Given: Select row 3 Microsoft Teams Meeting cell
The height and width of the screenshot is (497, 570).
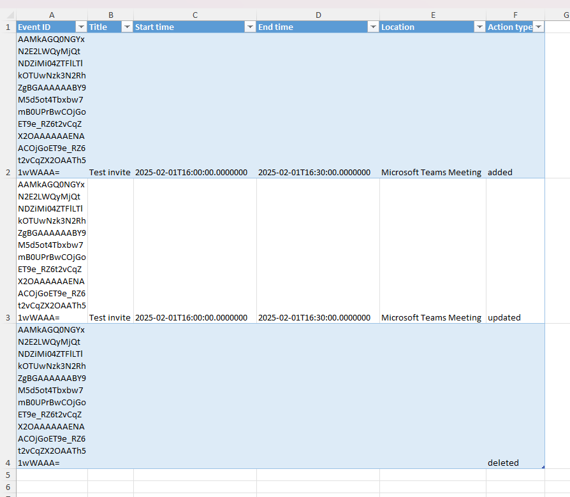Looking at the screenshot, I should click(433, 250).
